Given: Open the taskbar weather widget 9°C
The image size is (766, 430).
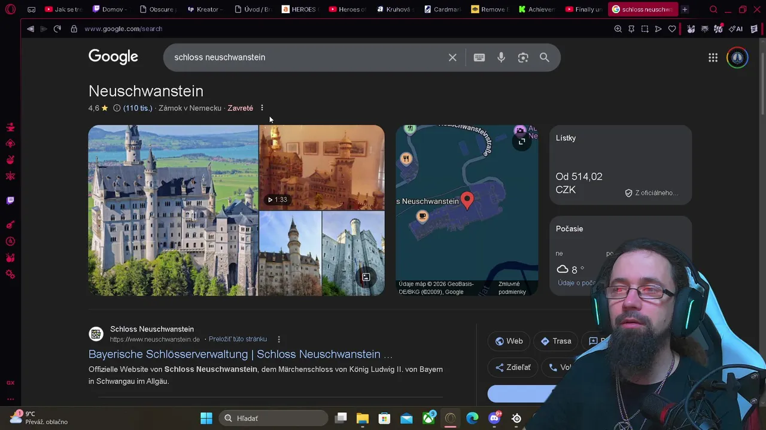Looking at the screenshot, I should click(x=39, y=417).
